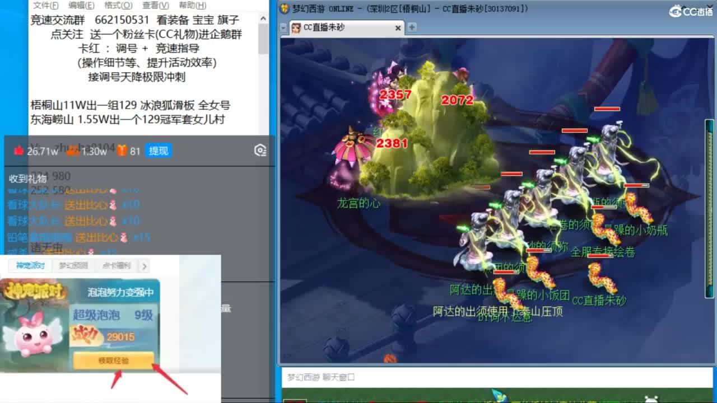Open the 编辑(E) menu in Notepad
717x403 pixels.
point(81,5)
